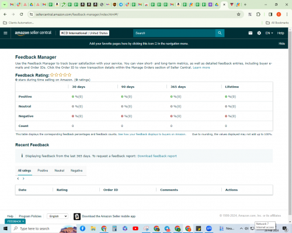Click the search magnifier button
The width and height of the screenshot is (292, 233).
click(x=220, y=33)
